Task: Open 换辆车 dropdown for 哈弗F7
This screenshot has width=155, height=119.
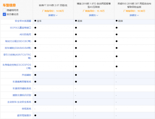Action: coord(53,15)
